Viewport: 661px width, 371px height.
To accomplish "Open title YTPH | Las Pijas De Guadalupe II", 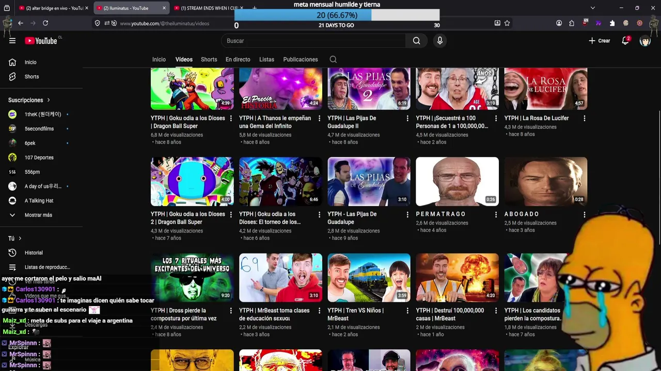I will [x=352, y=122].
